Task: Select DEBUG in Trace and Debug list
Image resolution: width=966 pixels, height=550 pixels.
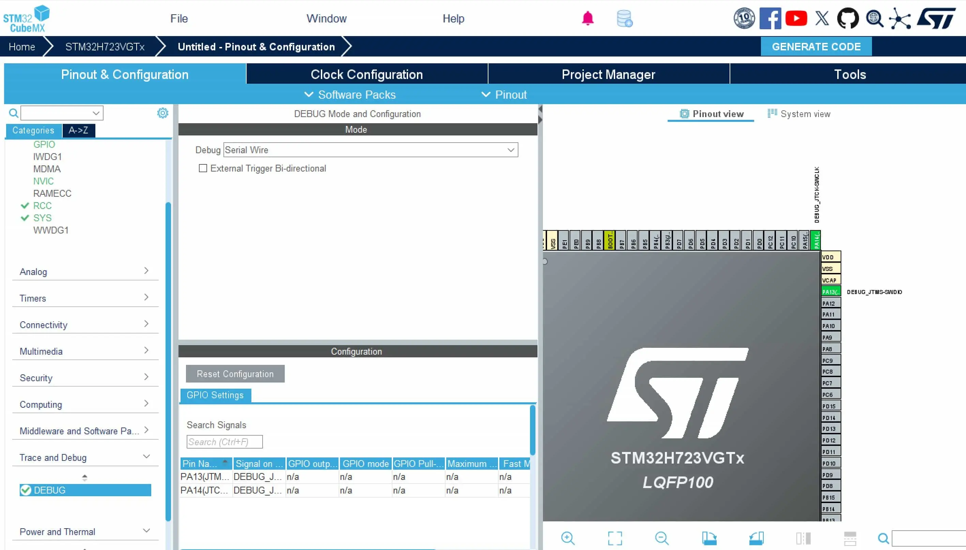Action: click(85, 490)
